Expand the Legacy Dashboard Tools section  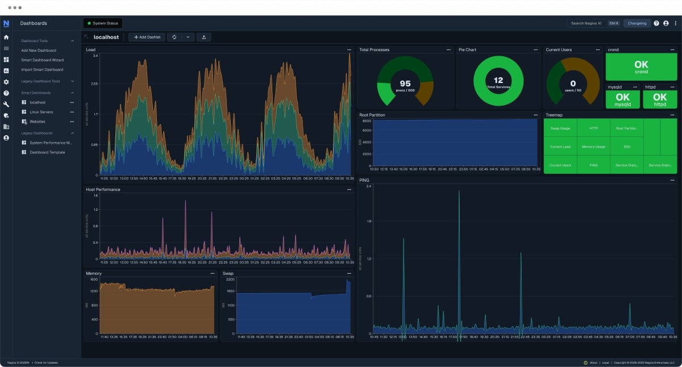click(x=72, y=81)
